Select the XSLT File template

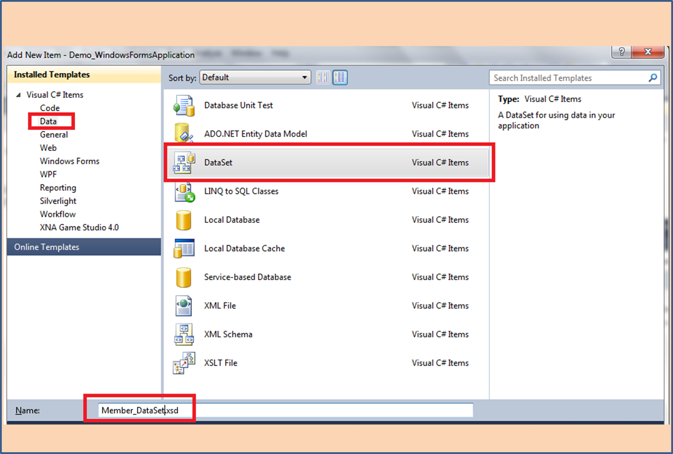click(220, 362)
